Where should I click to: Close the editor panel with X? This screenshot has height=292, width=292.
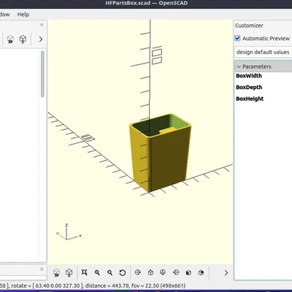[42, 25]
